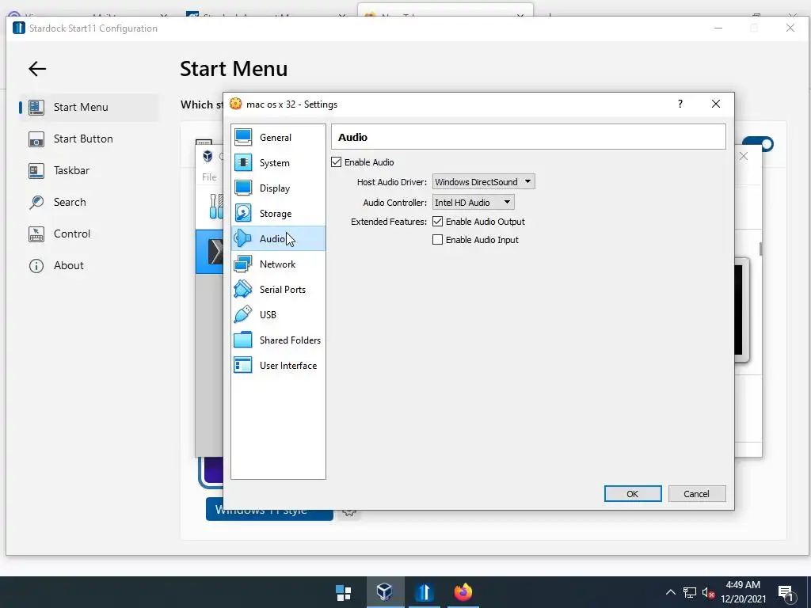The height and width of the screenshot is (608, 811).
Task: Click the muted volume tray icon
Action: 709,592
